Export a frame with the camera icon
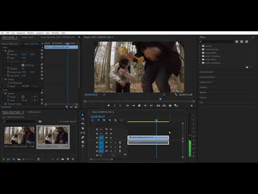Image resolution: width=258 pixels, height=194 pixels. click(170, 106)
